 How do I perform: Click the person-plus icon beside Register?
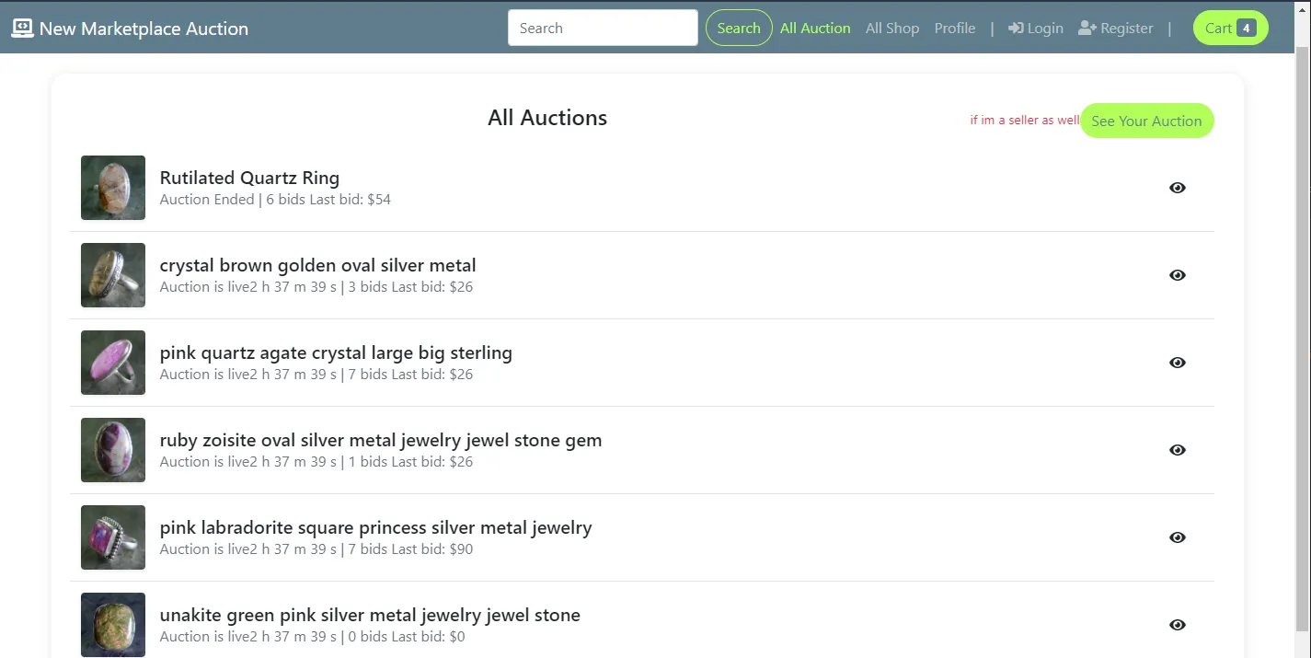pyautogui.click(x=1086, y=28)
